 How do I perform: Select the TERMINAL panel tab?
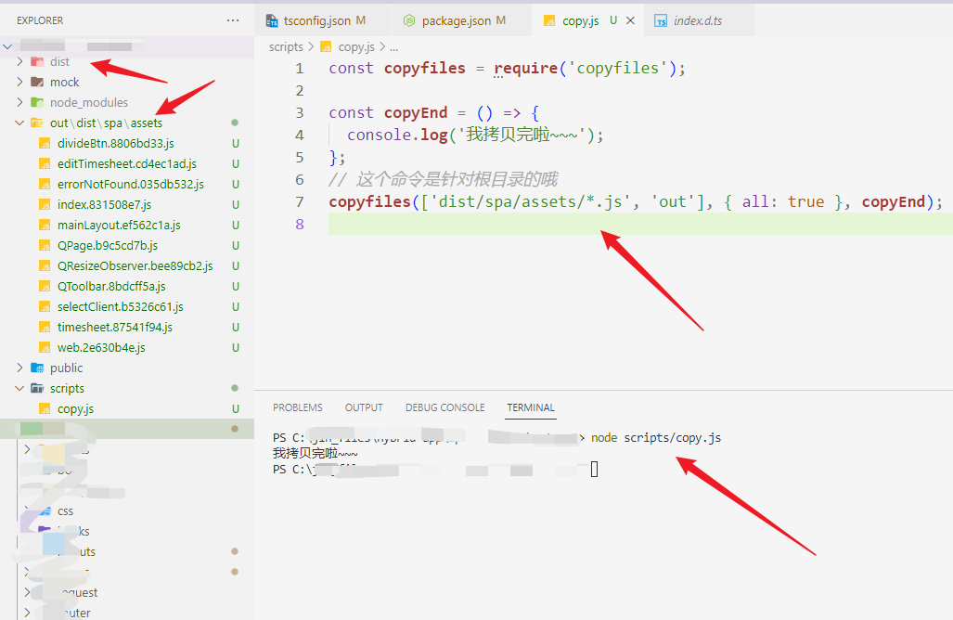click(531, 407)
